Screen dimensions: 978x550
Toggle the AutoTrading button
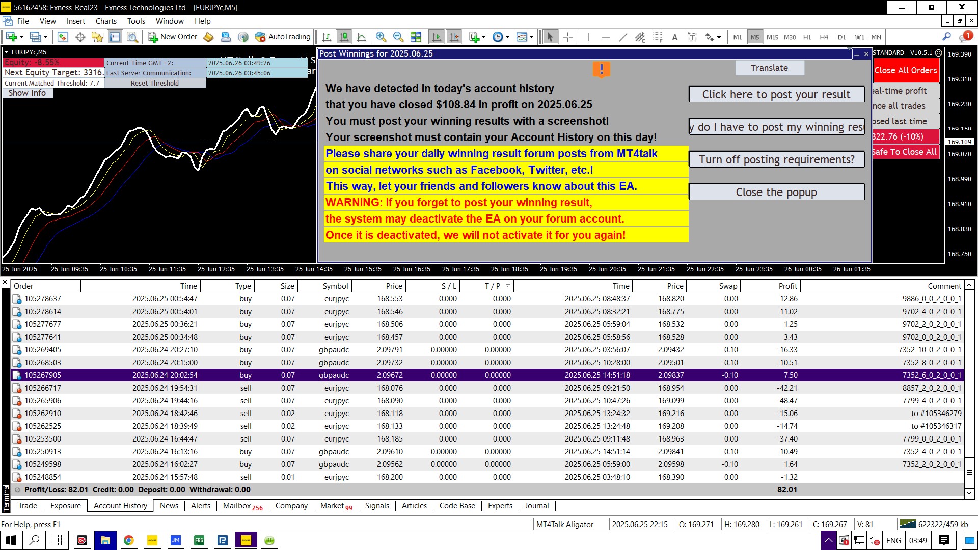(283, 37)
